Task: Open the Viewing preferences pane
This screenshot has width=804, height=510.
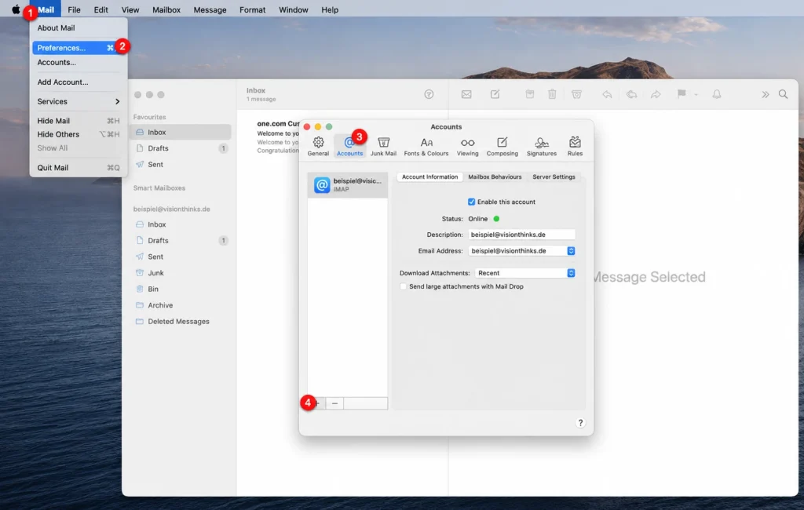Action: (x=467, y=146)
